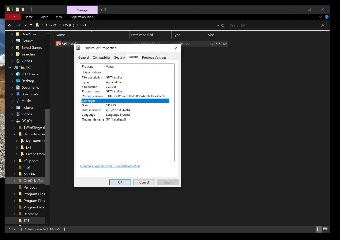
Task: Close the SPTInstaller Properties dialog
Action: [176, 48]
